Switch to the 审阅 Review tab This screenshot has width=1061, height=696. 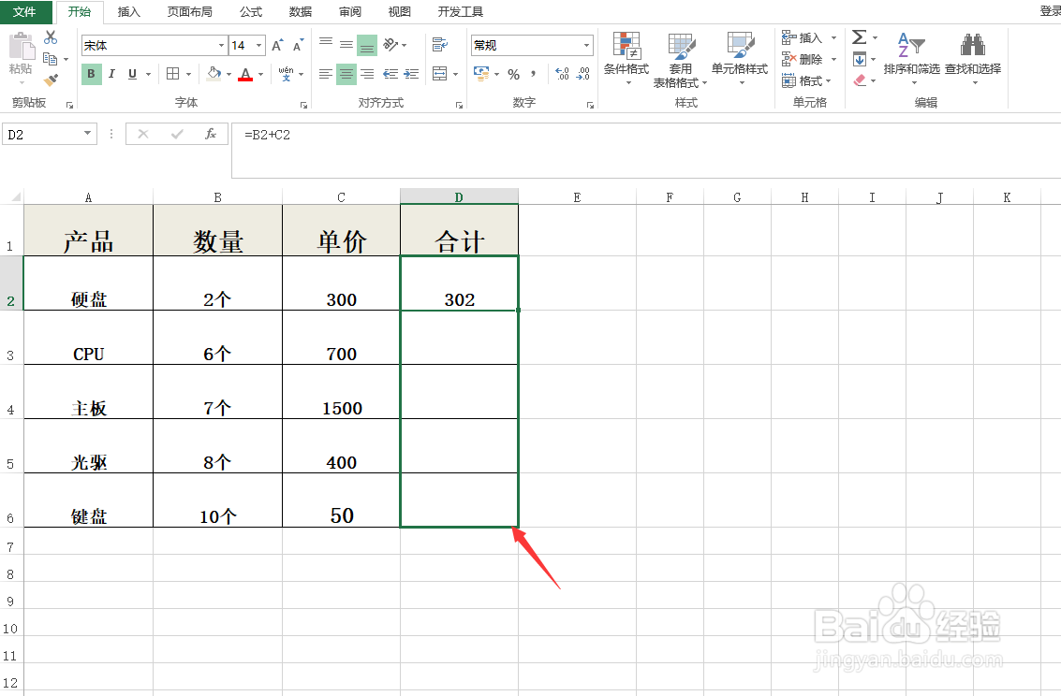point(350,11)
